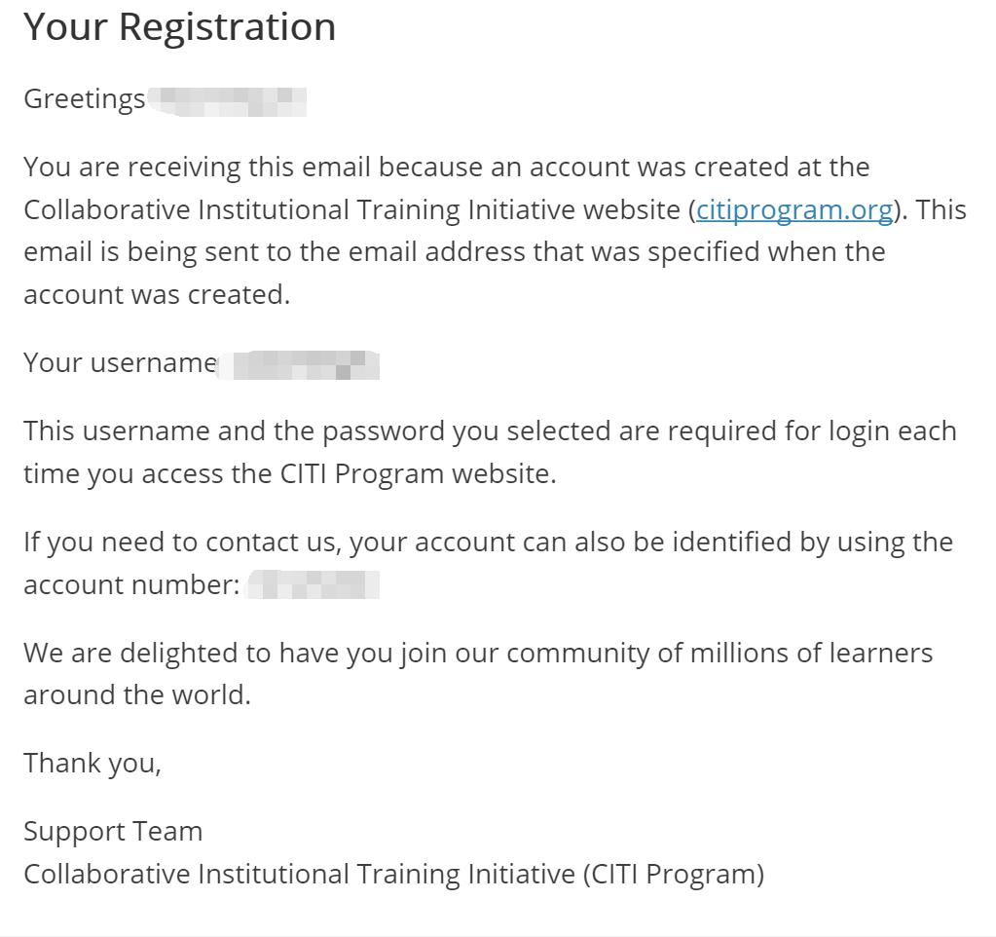Image resolution: width=996 pixels, height=937 pixels.
Task: Click the sentence starting "You are receiving this email"
Action: [x=447, y=168]
